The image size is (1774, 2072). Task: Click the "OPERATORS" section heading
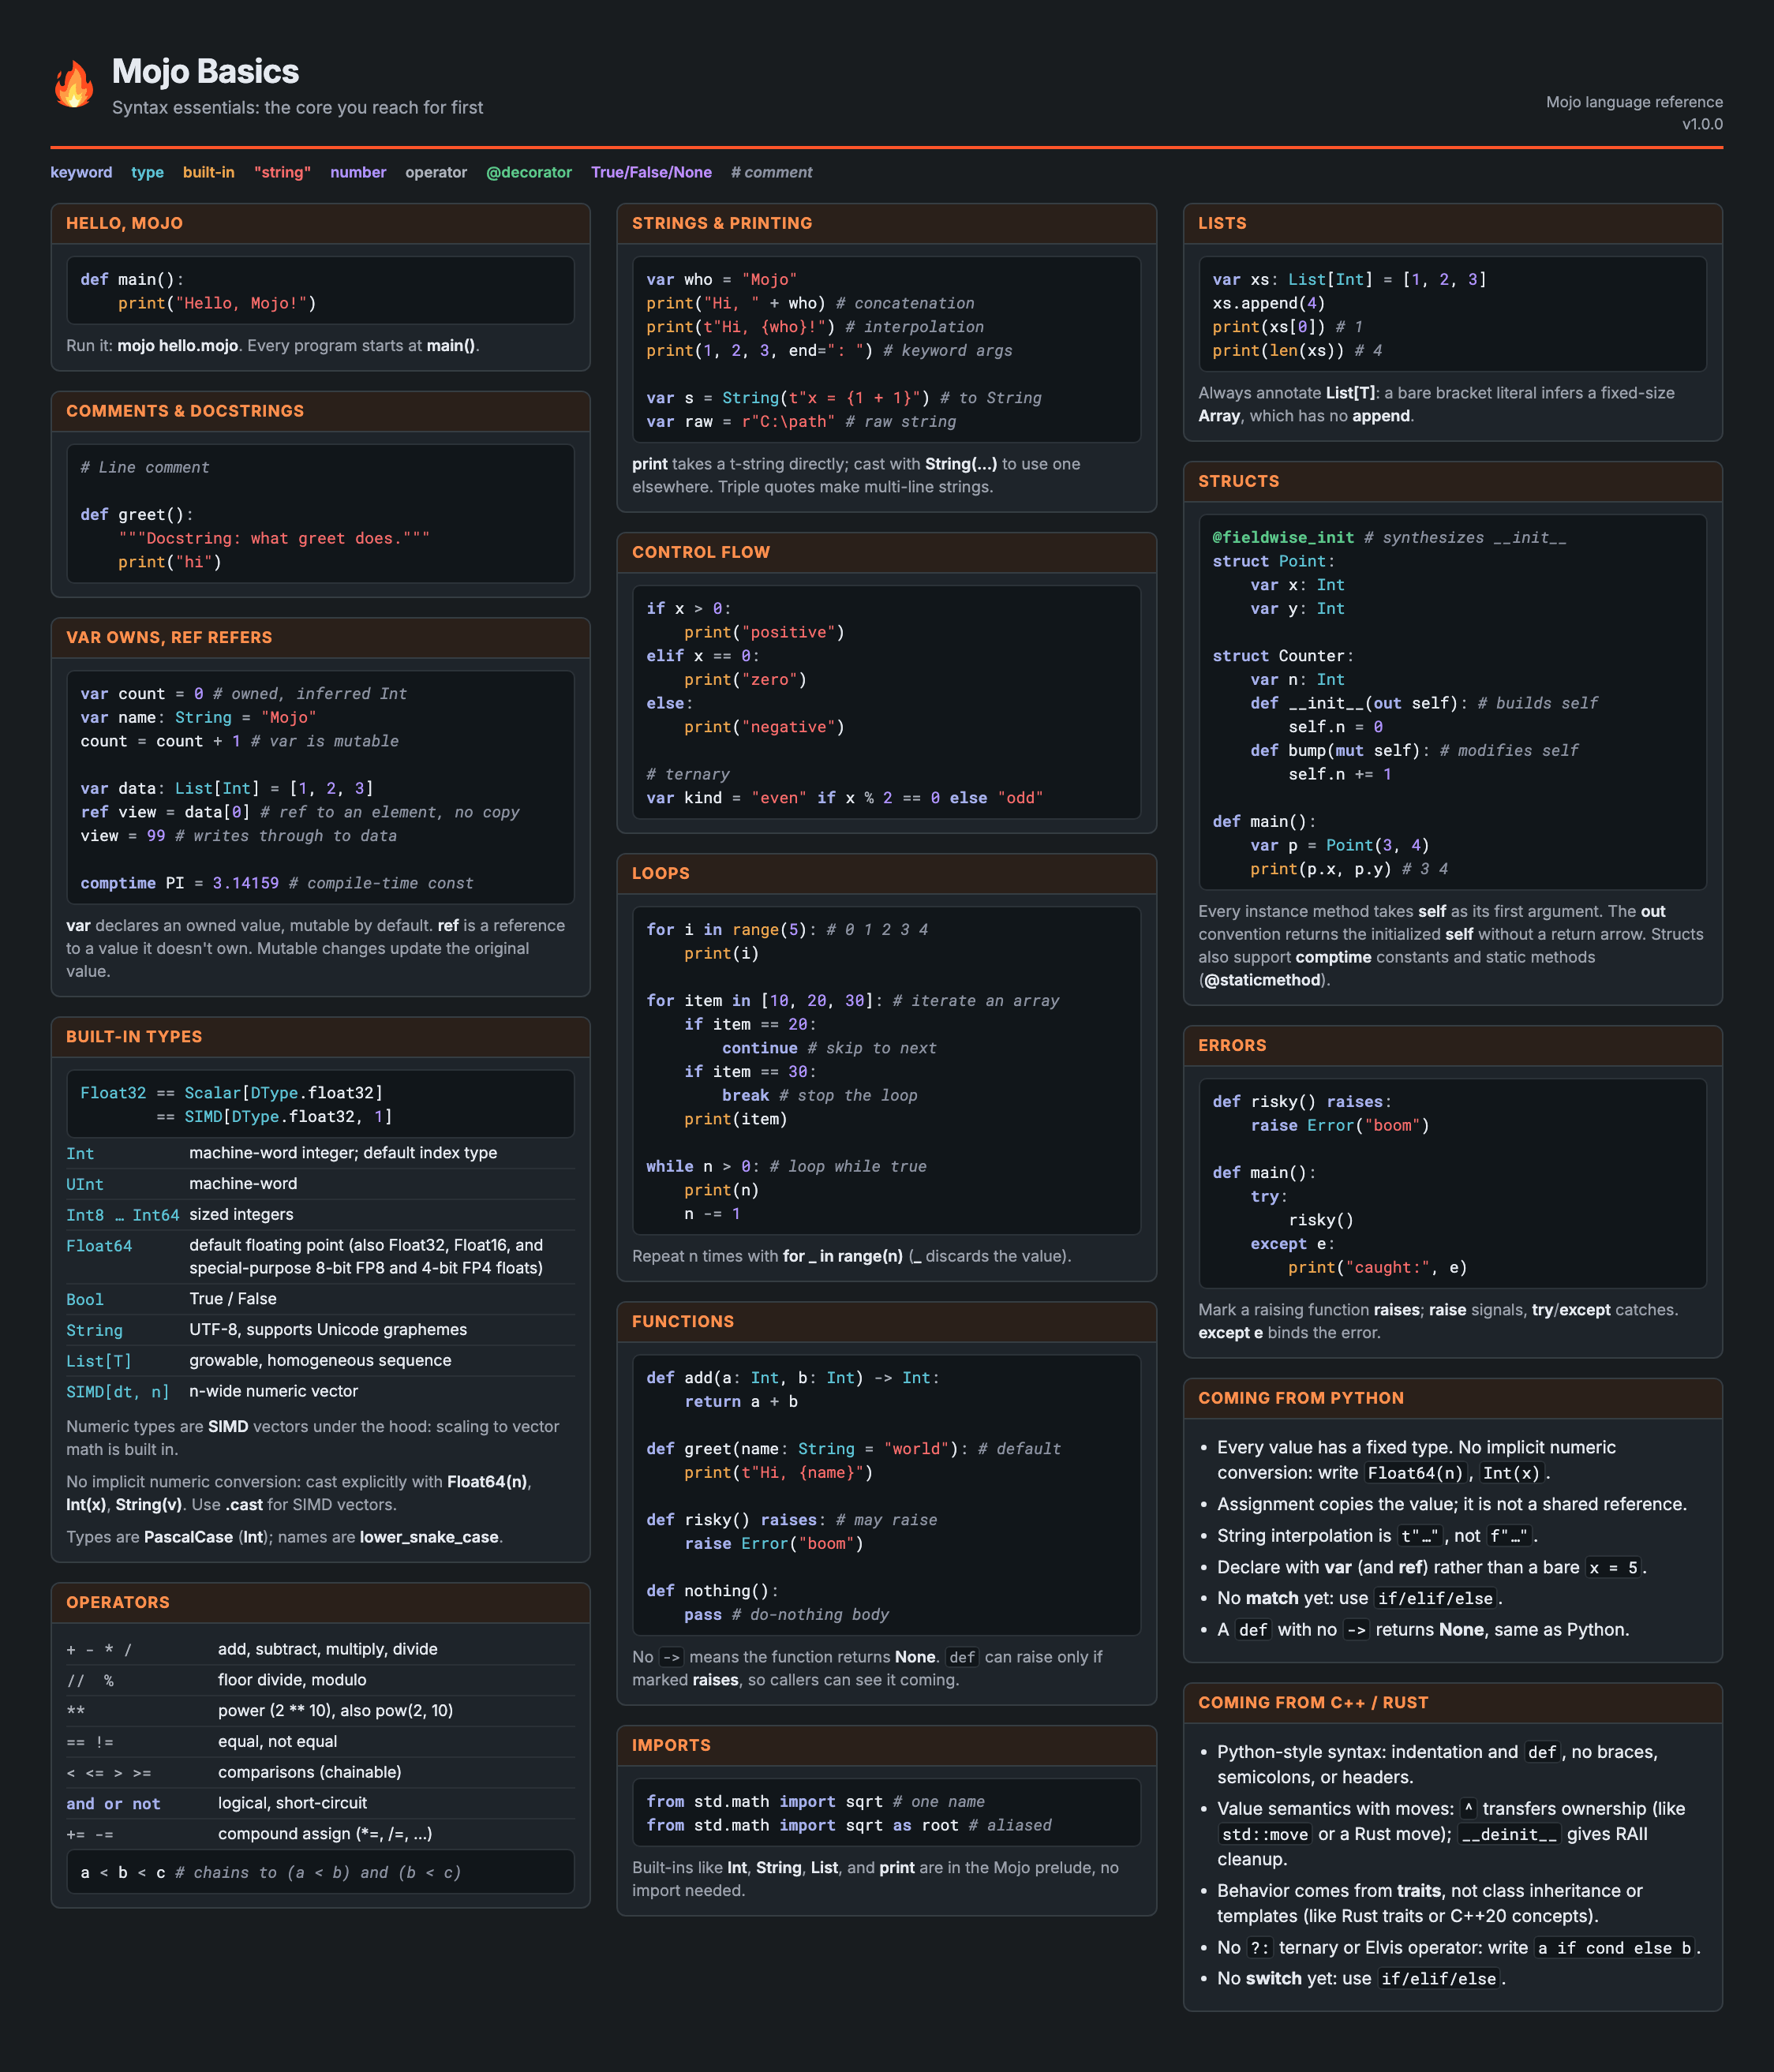118,1602
